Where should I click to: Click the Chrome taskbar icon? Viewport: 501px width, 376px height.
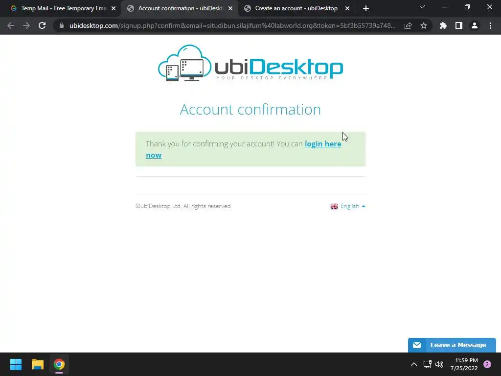[x=59, y=364]
